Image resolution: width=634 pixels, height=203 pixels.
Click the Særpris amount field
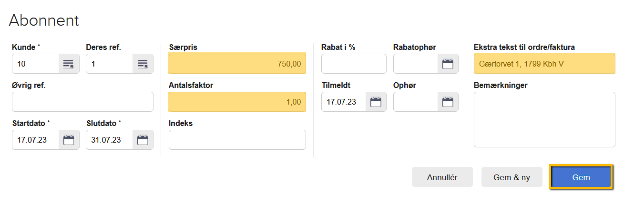click(x=237, y=64)
